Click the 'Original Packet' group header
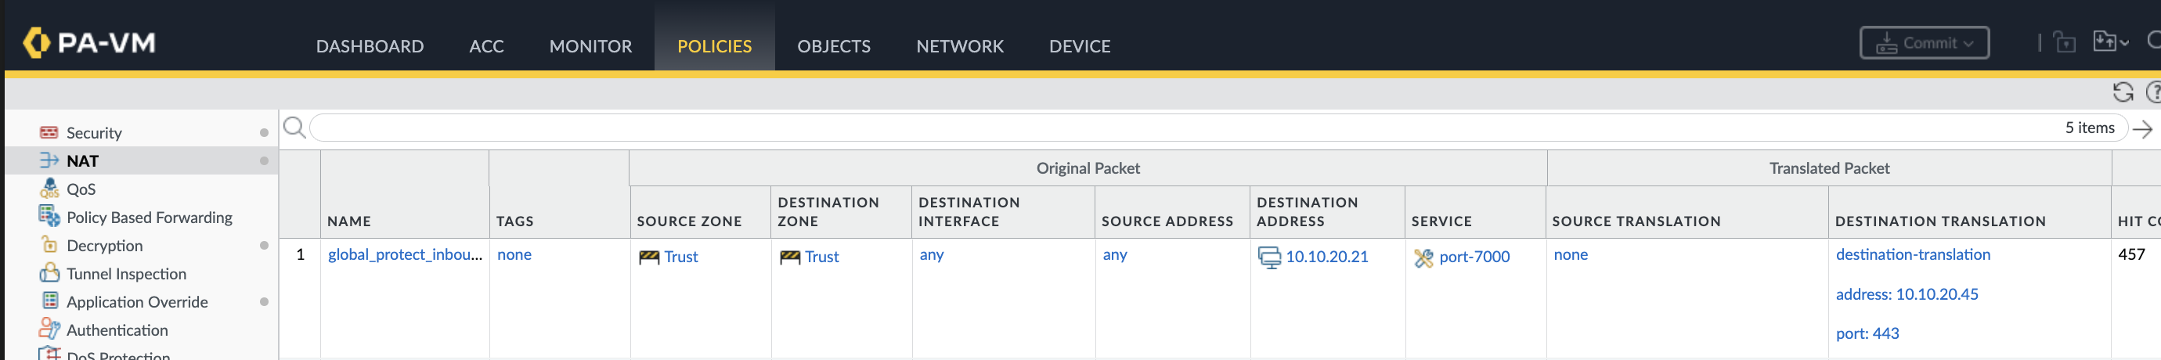 coord(1088,167)
